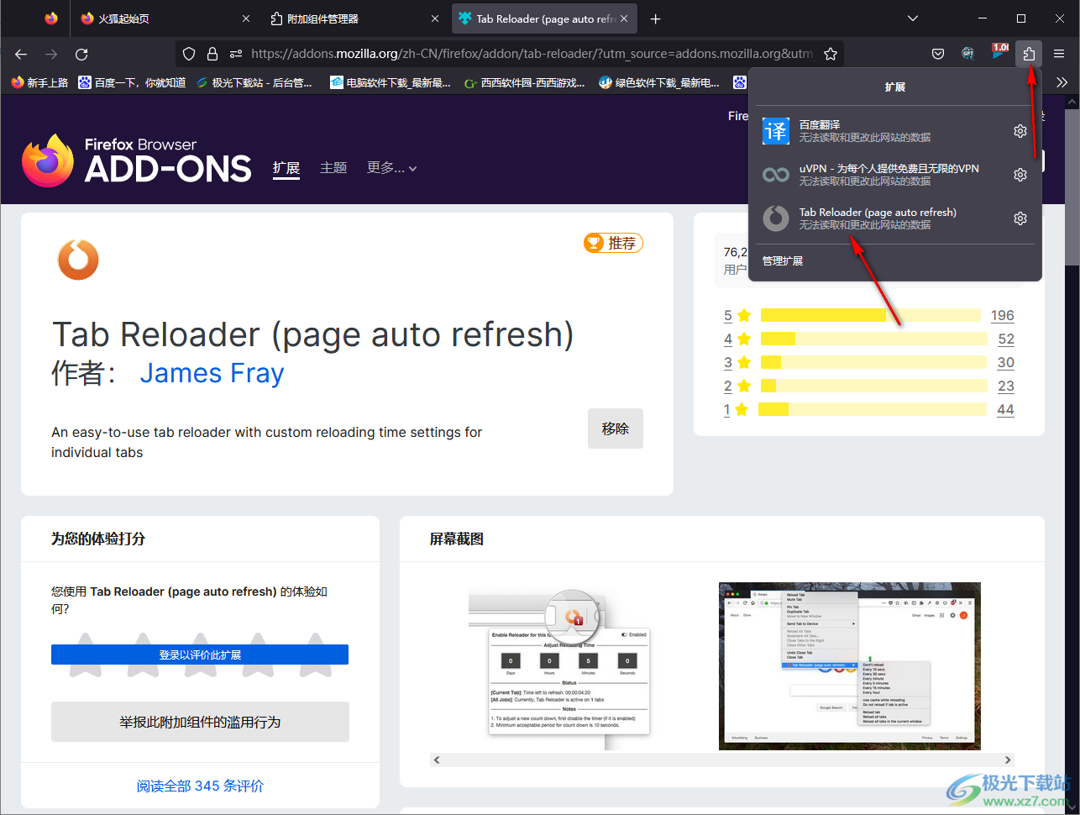Go back to the previous page
Screen dimensions: 1080x815
pos(21,54)
